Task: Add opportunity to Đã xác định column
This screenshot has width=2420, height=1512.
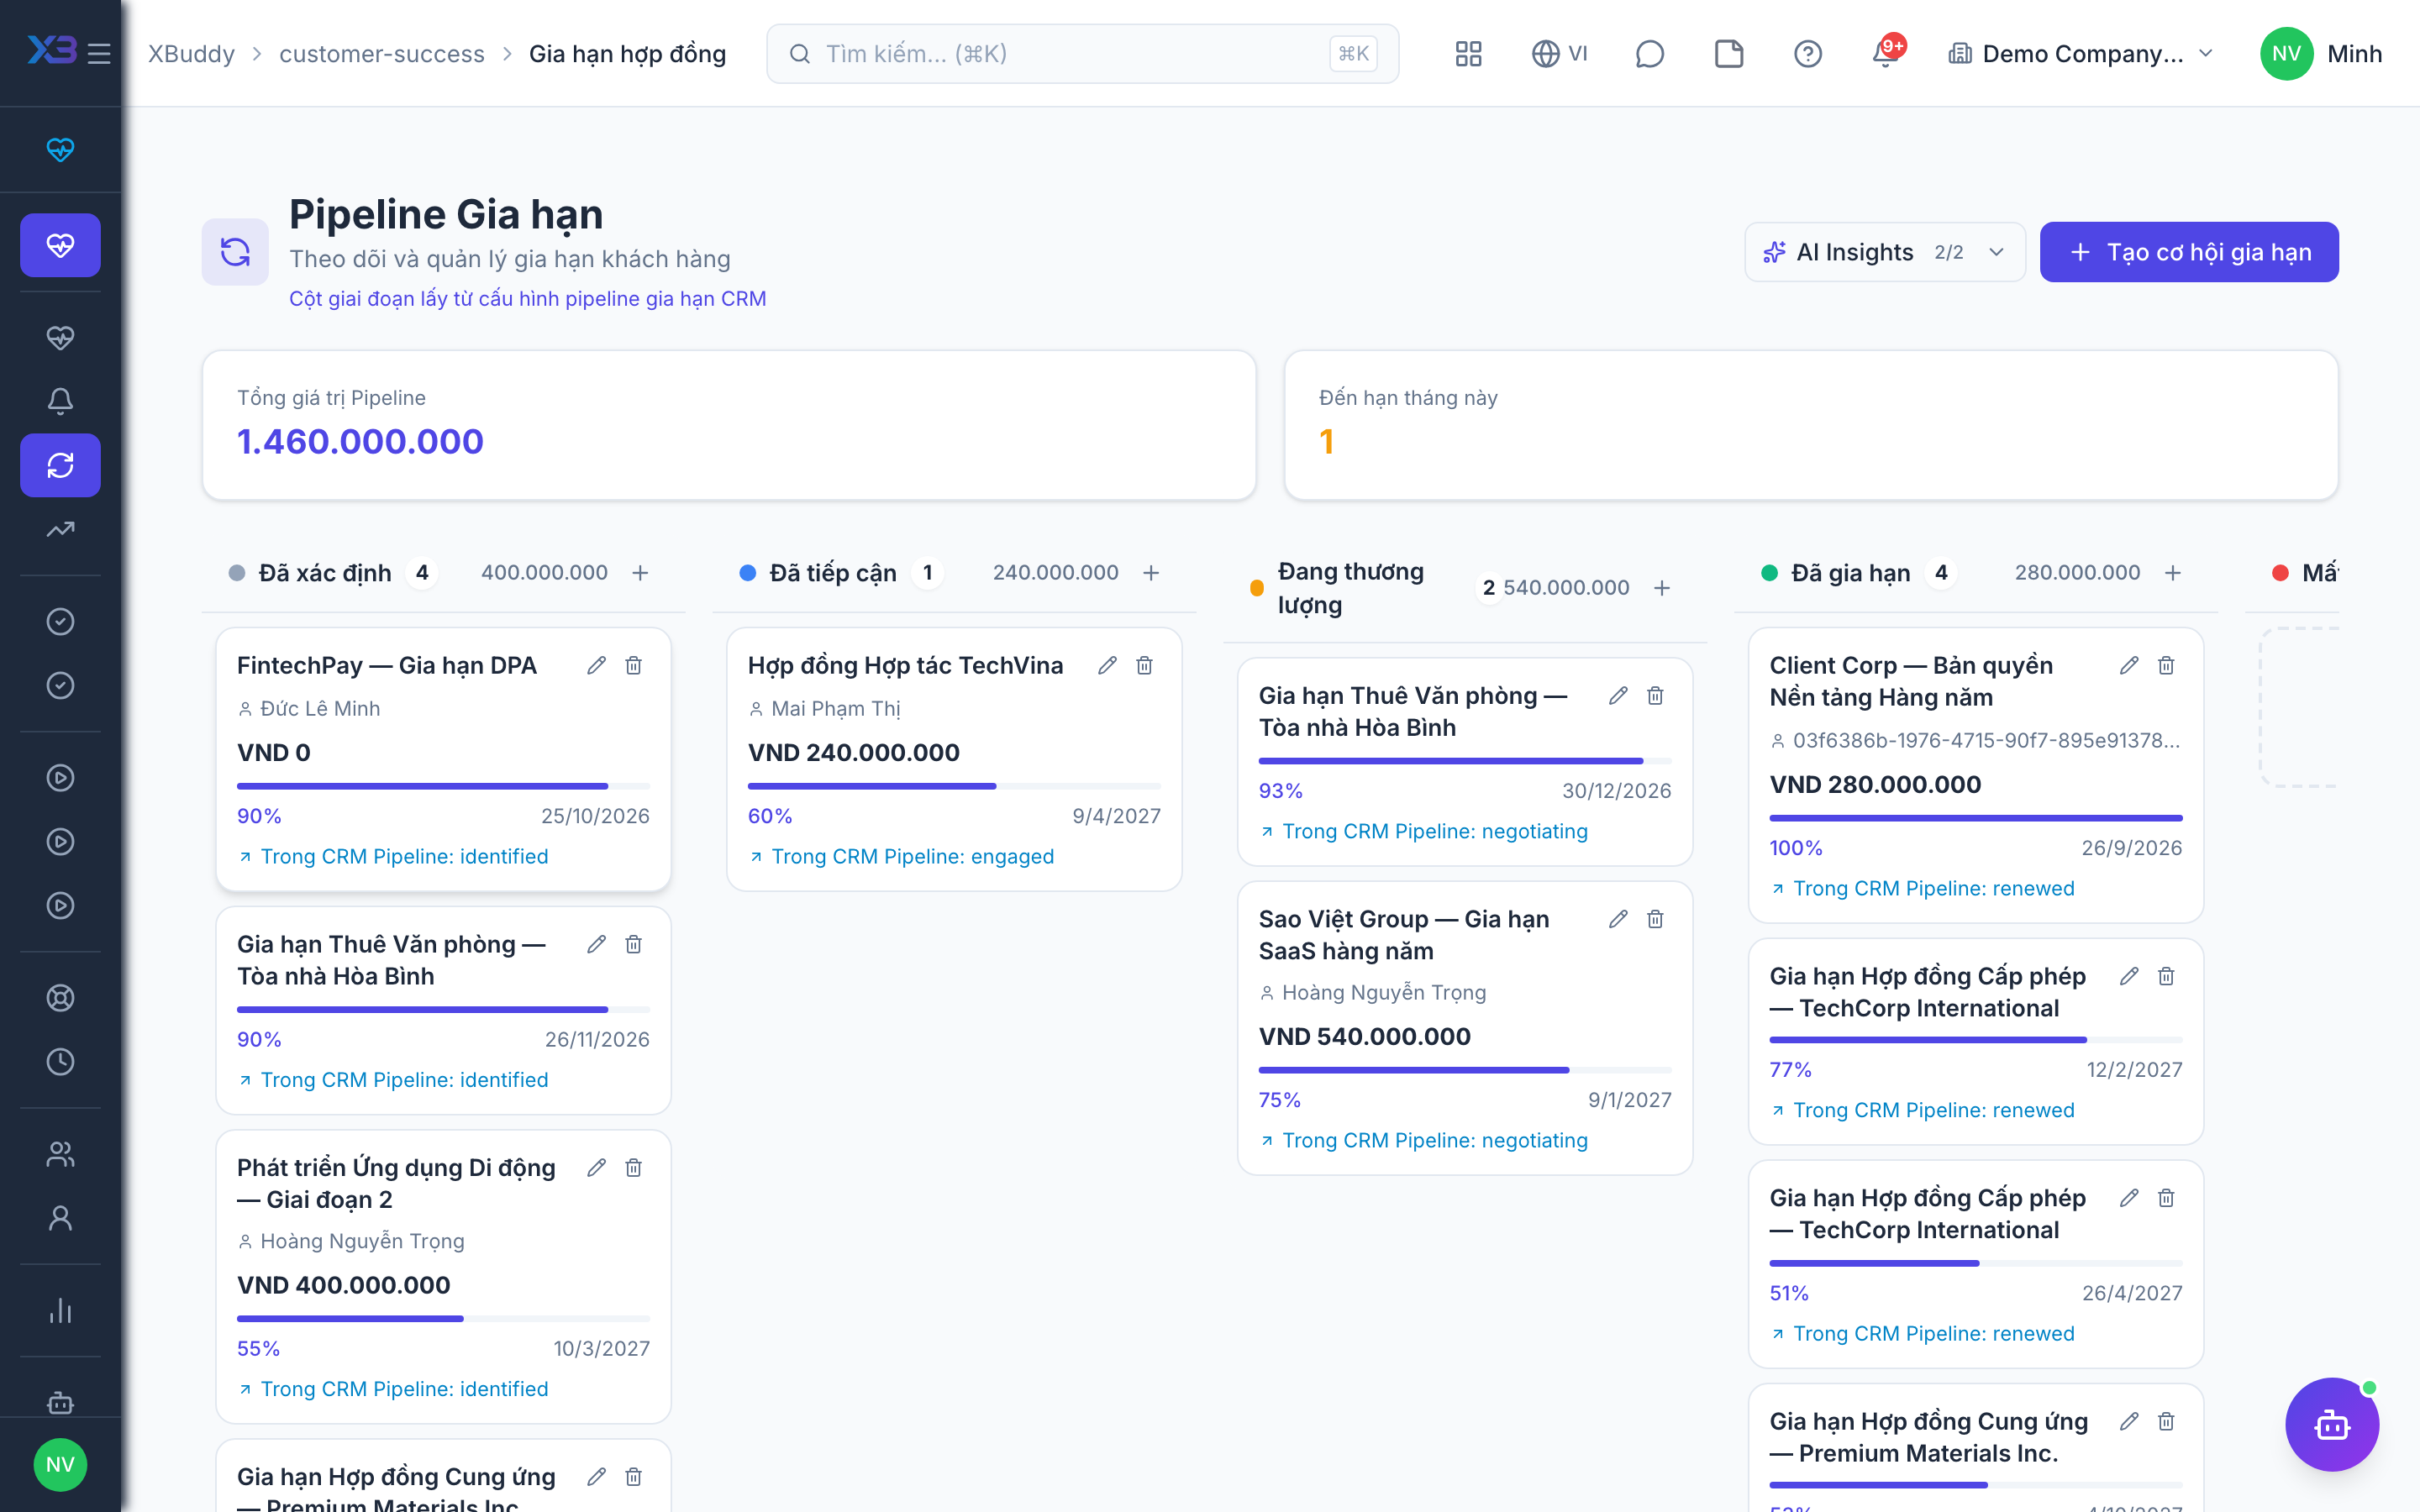Action: 640,572
